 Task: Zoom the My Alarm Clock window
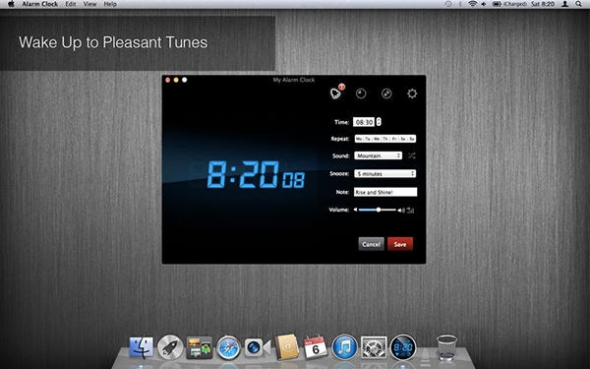(x=185, y=80)
